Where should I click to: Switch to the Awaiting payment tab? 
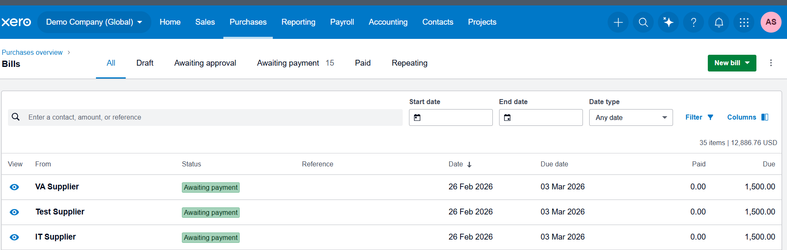point(295,63)
